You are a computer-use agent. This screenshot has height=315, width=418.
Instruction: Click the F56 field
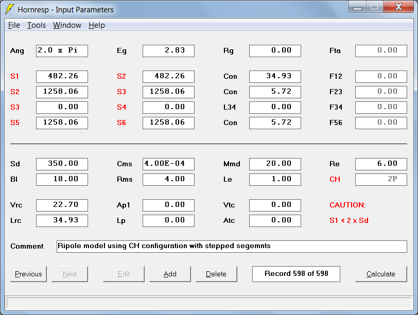(381, 123)
